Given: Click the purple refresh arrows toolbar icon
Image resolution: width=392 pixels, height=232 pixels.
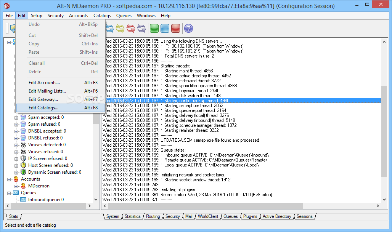Looking at the screenshot, I should click(141, 29).
